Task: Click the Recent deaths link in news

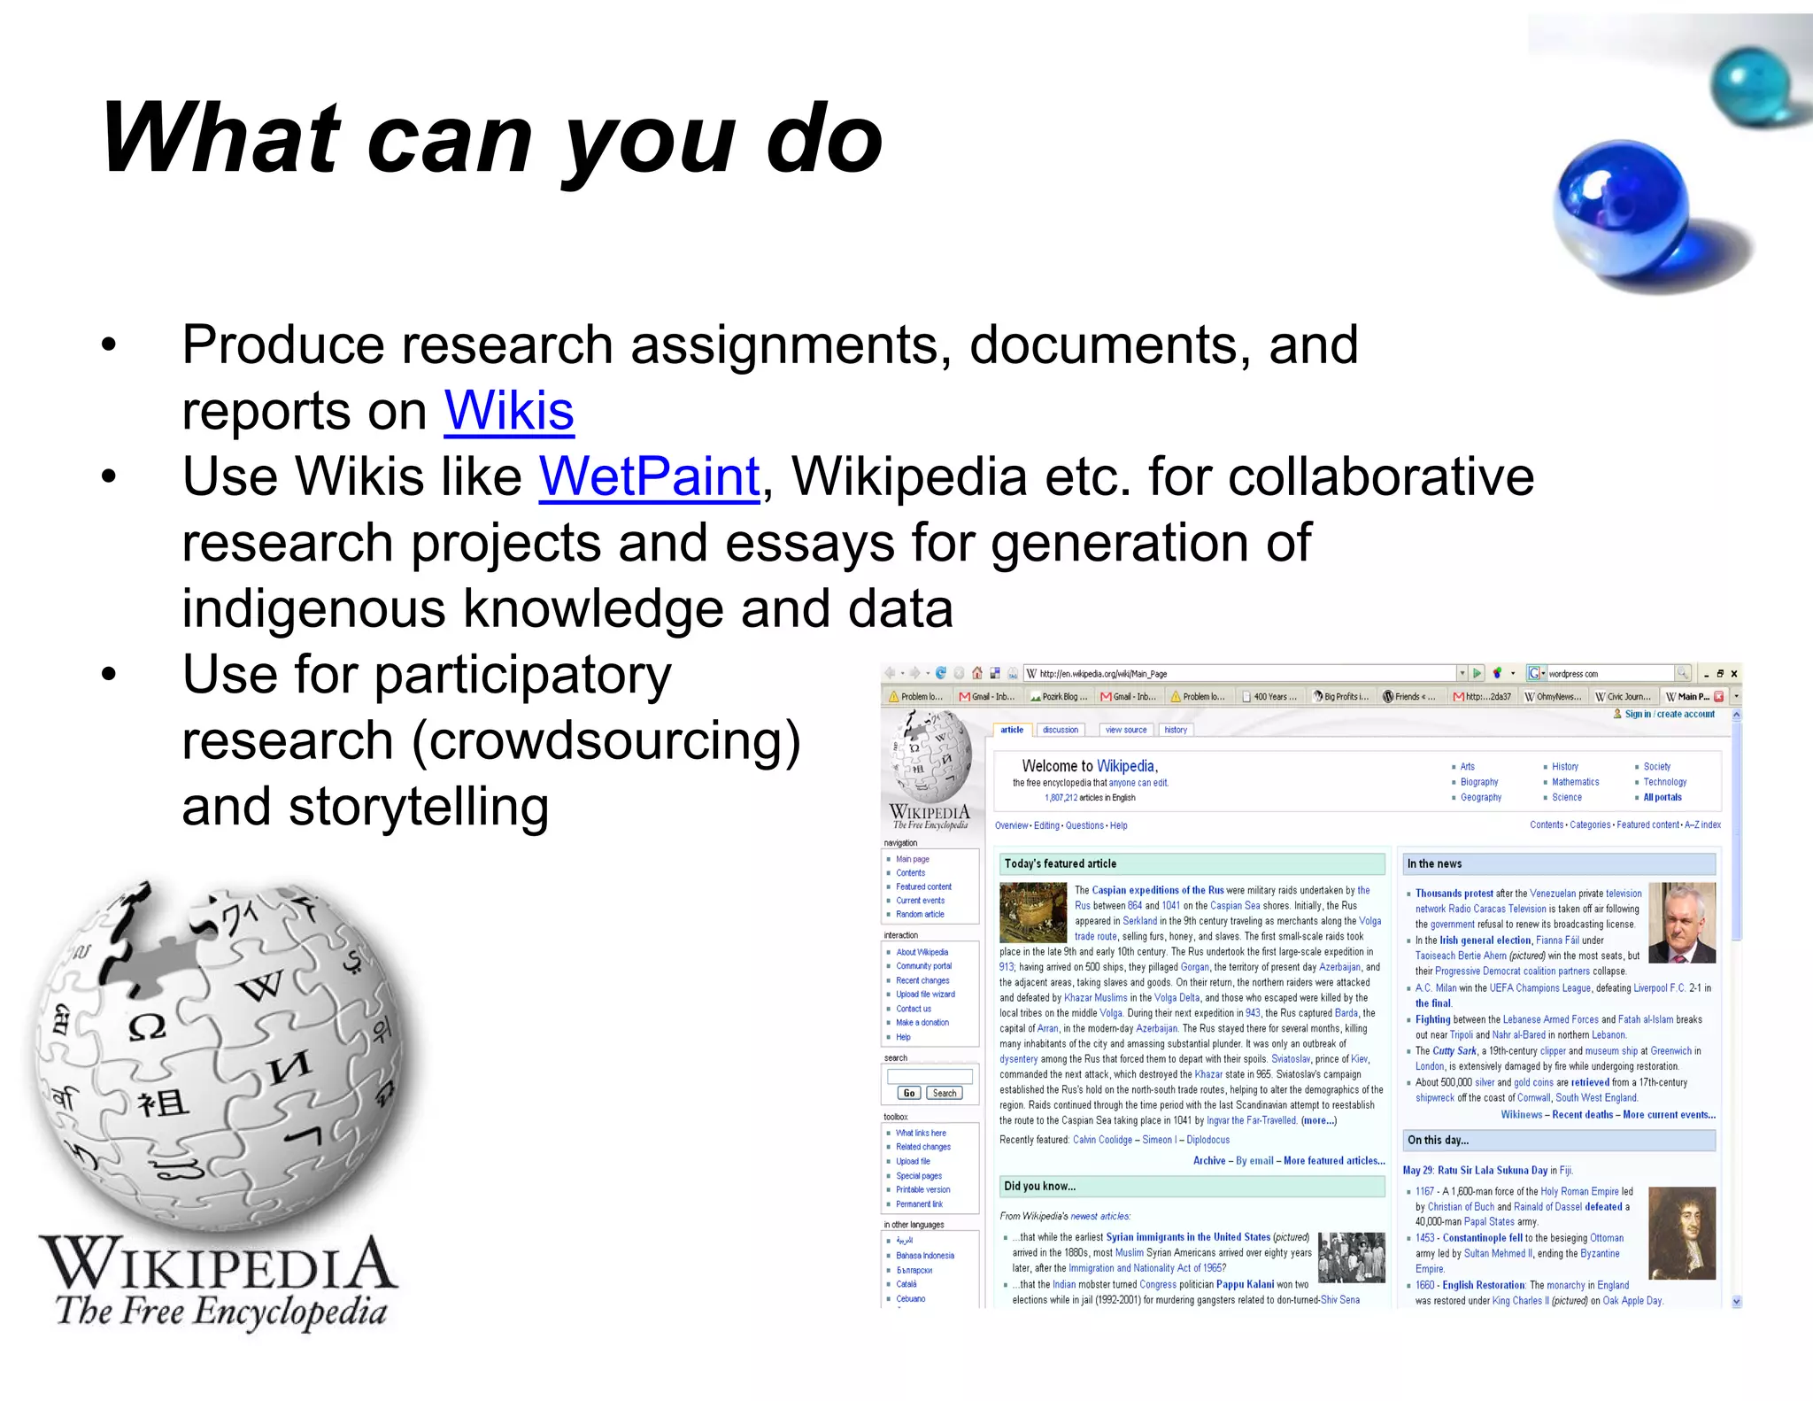Action: 1582,1115
